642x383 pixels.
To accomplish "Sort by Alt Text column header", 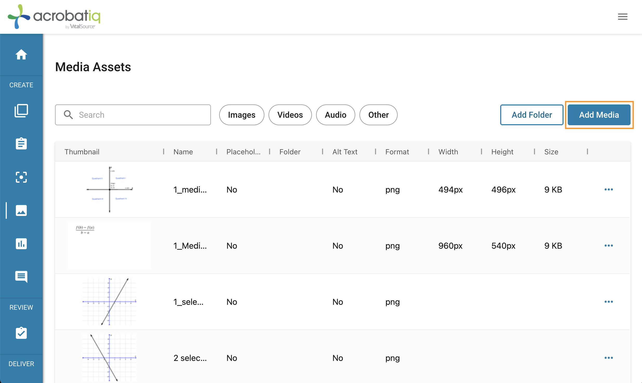I will click(x=345, y=152).
